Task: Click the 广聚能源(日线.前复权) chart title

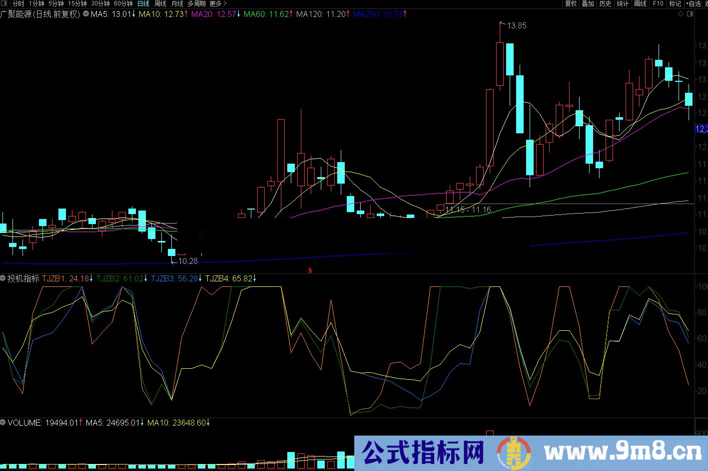Action: pyautogui.click(x=40, y=14)
